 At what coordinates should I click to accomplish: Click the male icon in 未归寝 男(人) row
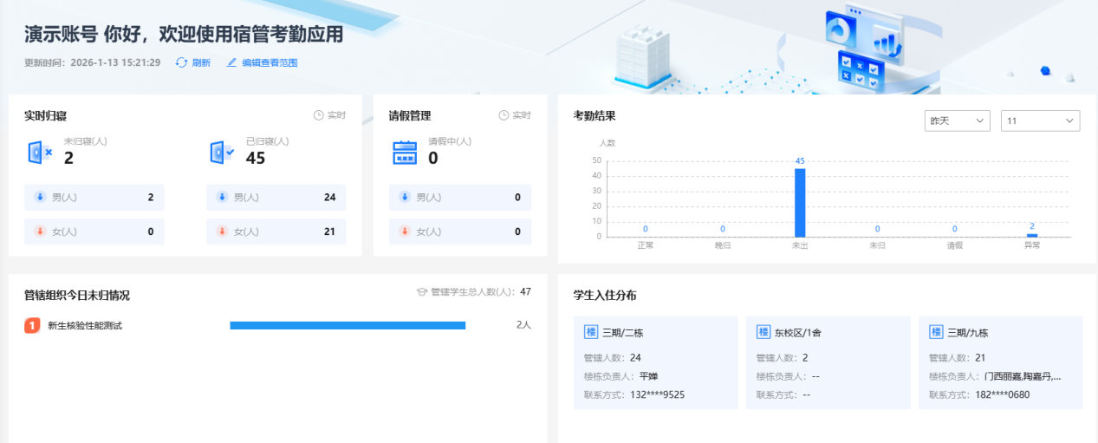(x=39, y=197)
